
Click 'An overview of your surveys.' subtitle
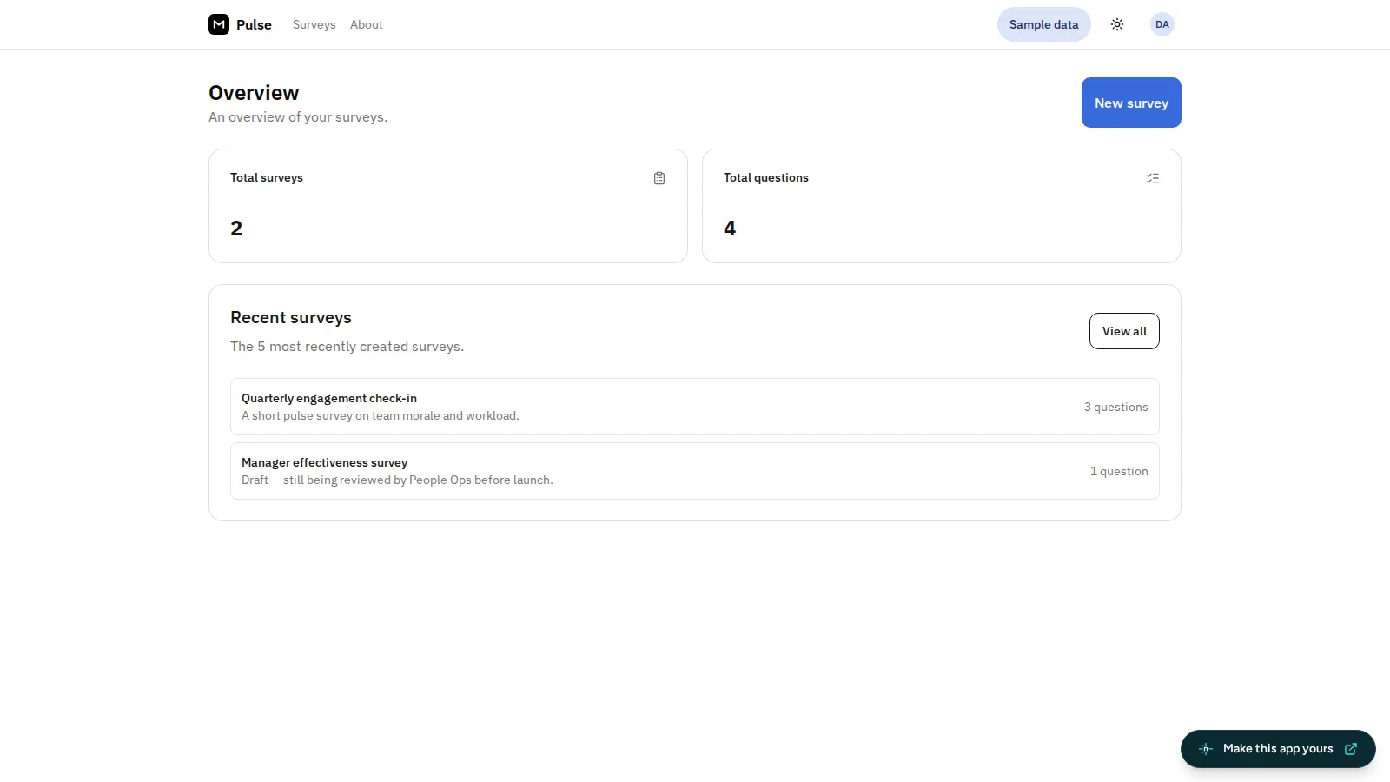[x=298, y=117]
